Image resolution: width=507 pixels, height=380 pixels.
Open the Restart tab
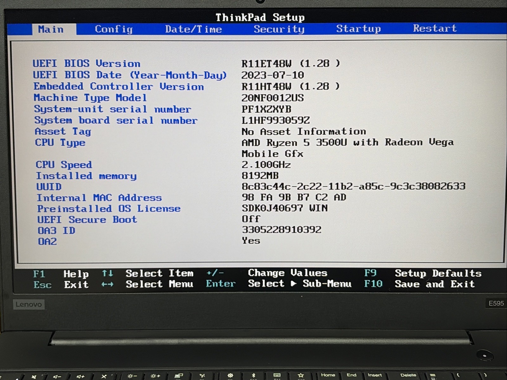coord(435,28)
